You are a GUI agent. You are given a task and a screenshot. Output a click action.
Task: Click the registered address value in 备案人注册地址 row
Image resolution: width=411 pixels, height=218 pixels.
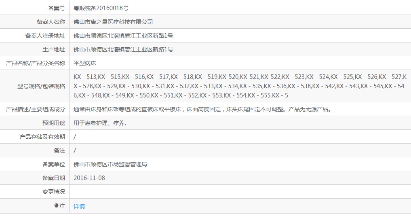[x=123, y=36]
